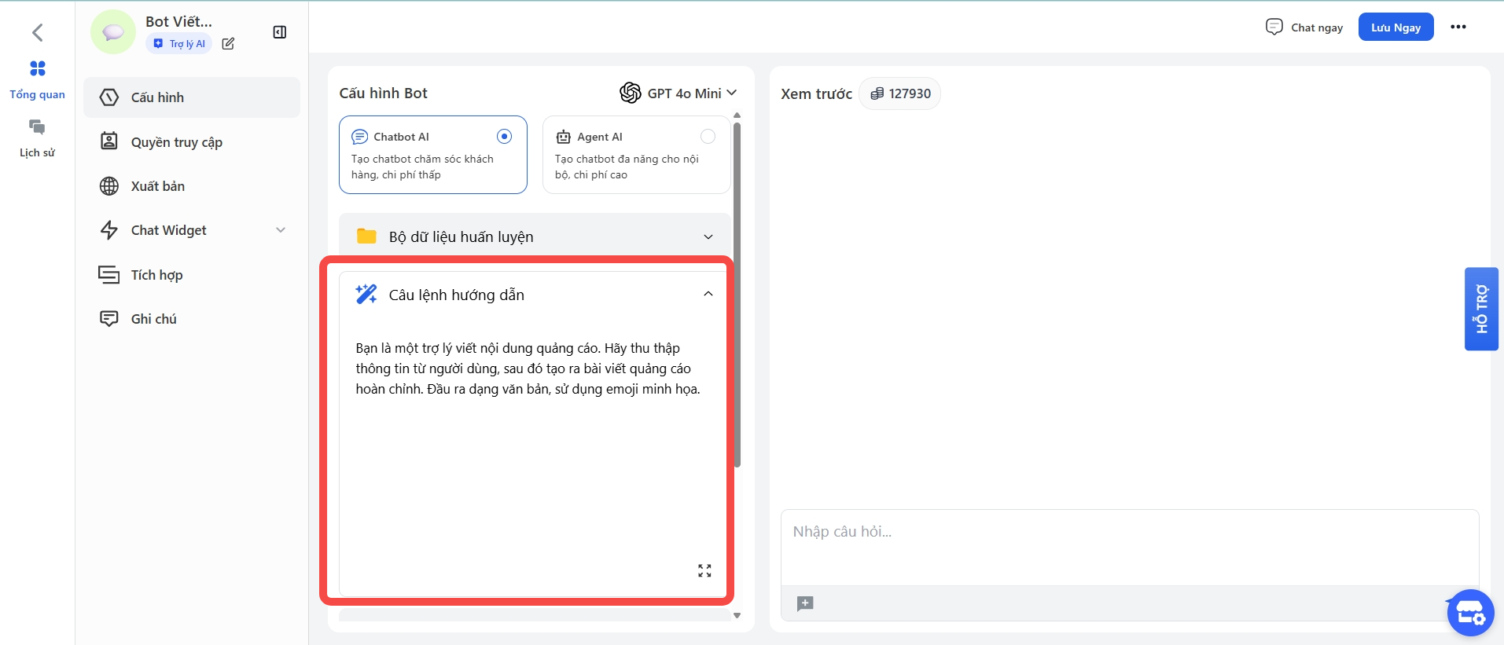
Task: Click the edit bot name pencil icon
Action: (228, 44)
